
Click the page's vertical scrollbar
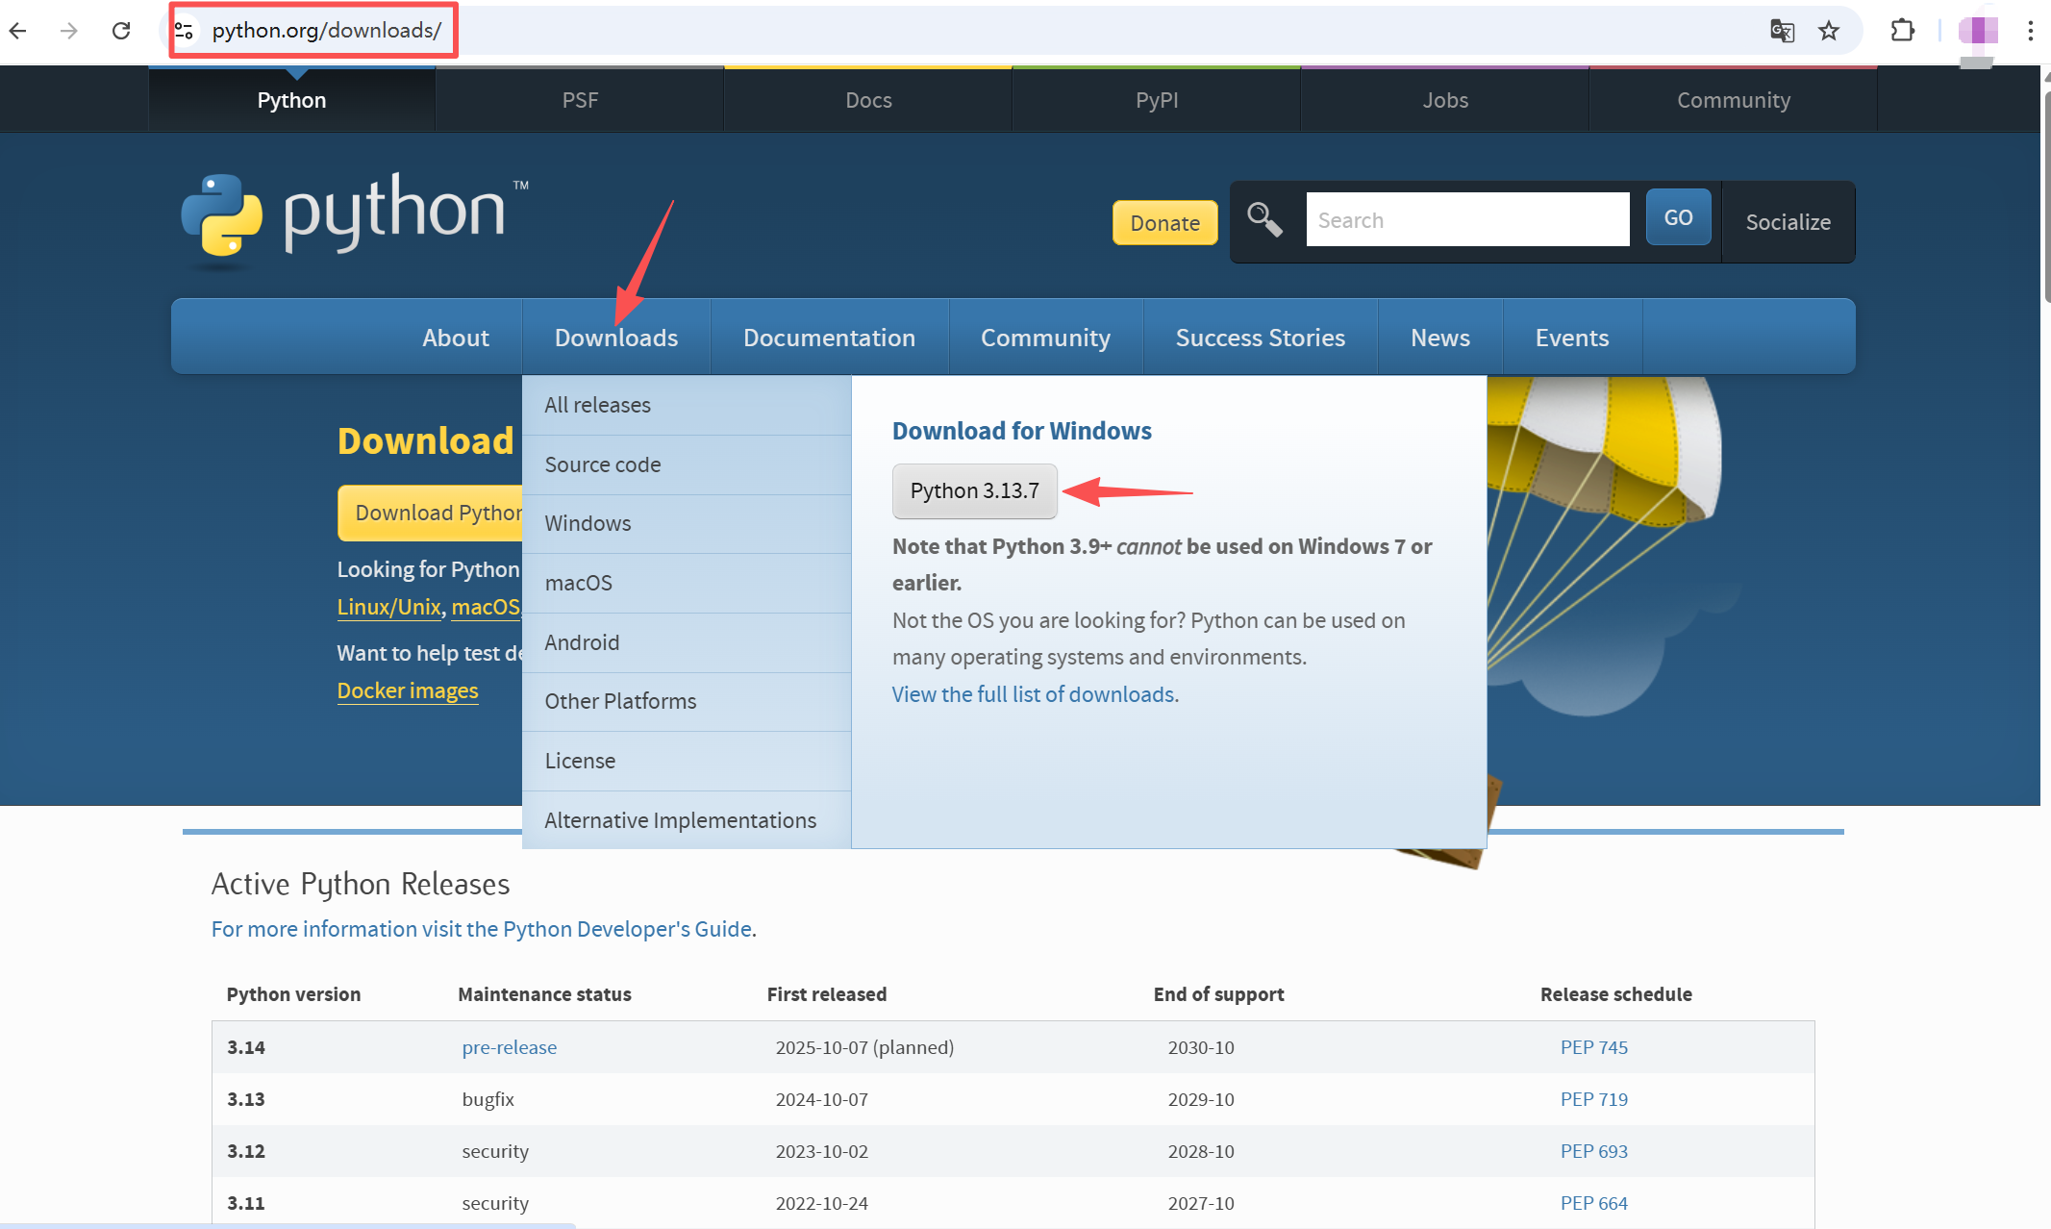(2045, 197)
